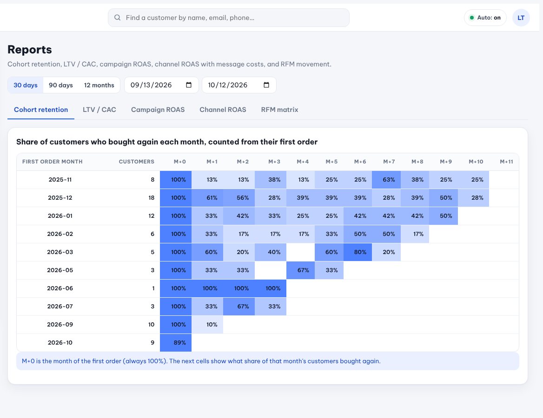
Task: Toggle the Auto: on switch
Action: point(485,18)
